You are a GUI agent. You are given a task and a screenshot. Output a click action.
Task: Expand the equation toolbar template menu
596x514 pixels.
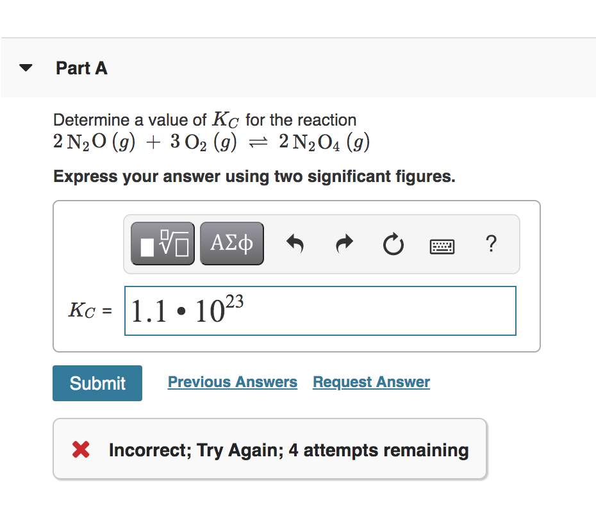click(x=162, y=244)
